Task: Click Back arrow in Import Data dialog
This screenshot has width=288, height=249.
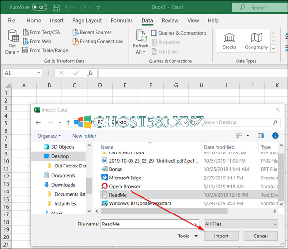Action: coord(38,123)
